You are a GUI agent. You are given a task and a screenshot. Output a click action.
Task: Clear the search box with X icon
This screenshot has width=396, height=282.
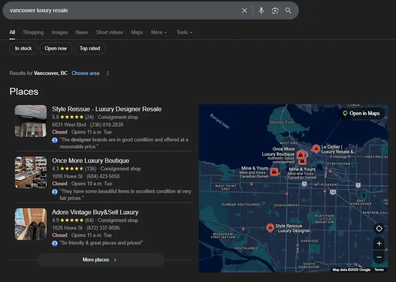click(245, 11)
